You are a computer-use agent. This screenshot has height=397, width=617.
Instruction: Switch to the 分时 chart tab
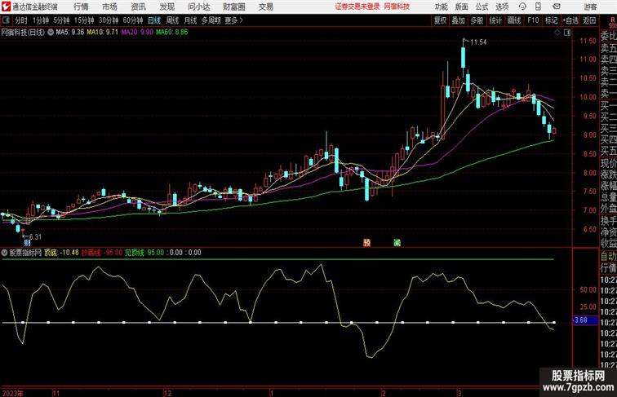[21, 20]
